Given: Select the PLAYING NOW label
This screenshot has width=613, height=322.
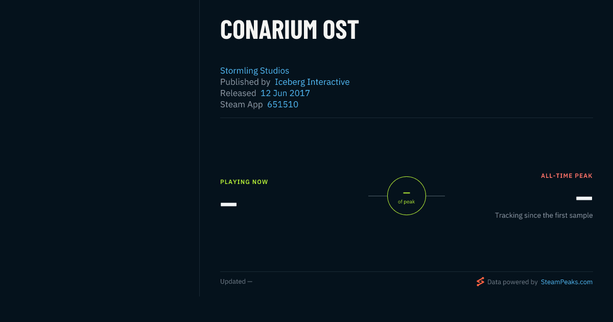Looking at the screenshot, I should [244, 182].
